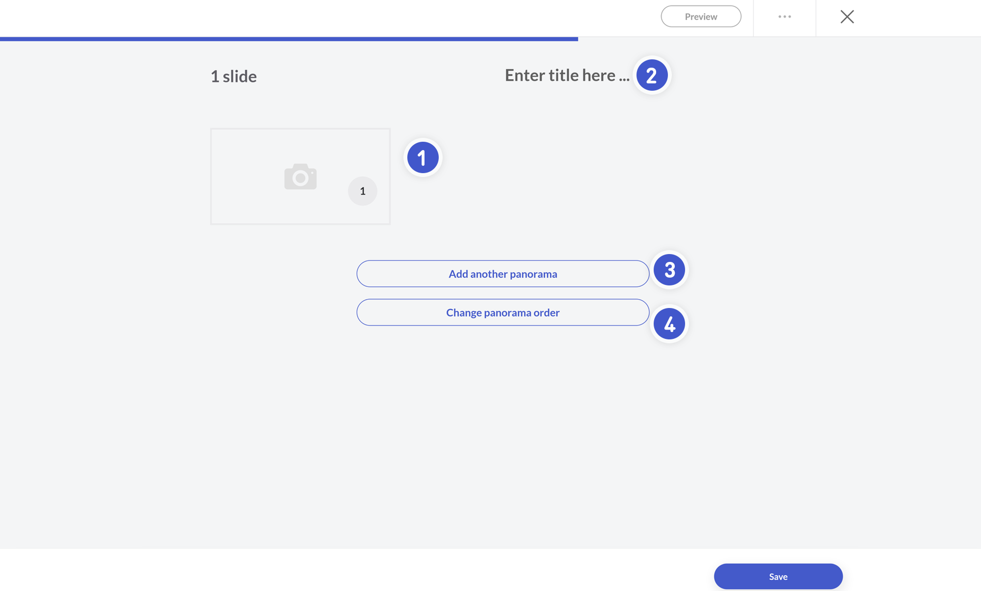Screen dimensions: 981x591
Task: Click the '1 slide' count label
Action: pos(234,77)
